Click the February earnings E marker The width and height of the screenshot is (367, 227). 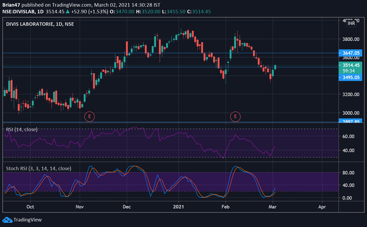(x=235, y=116)
